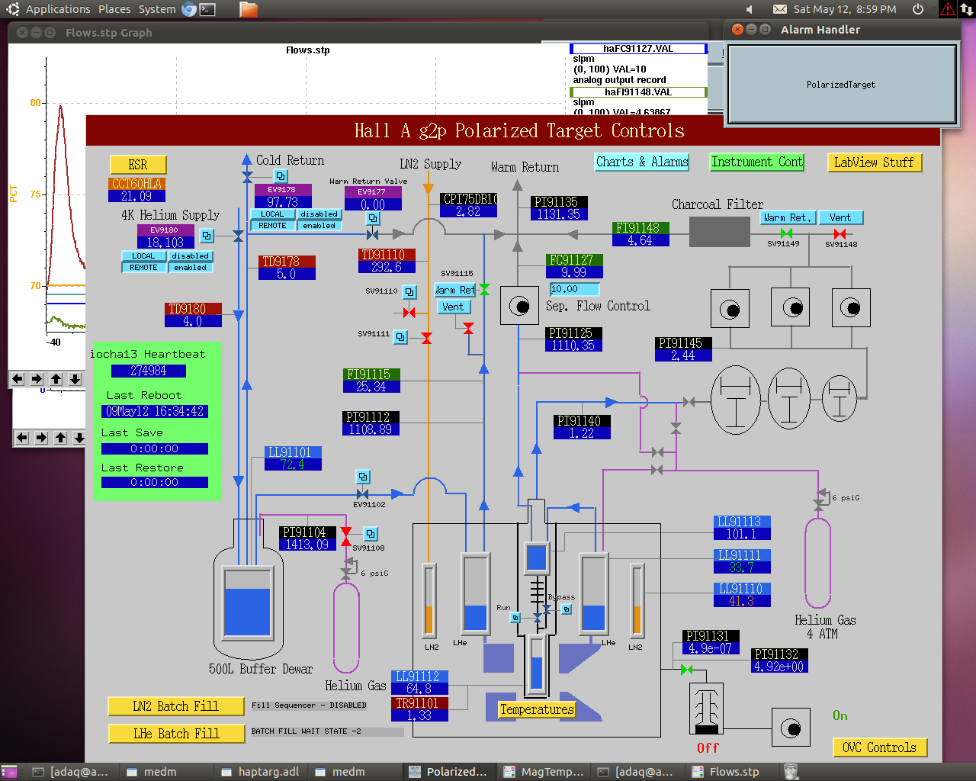Open the OVC Controls menu
This screenshot has width=976, height=781.
[880, 747]
